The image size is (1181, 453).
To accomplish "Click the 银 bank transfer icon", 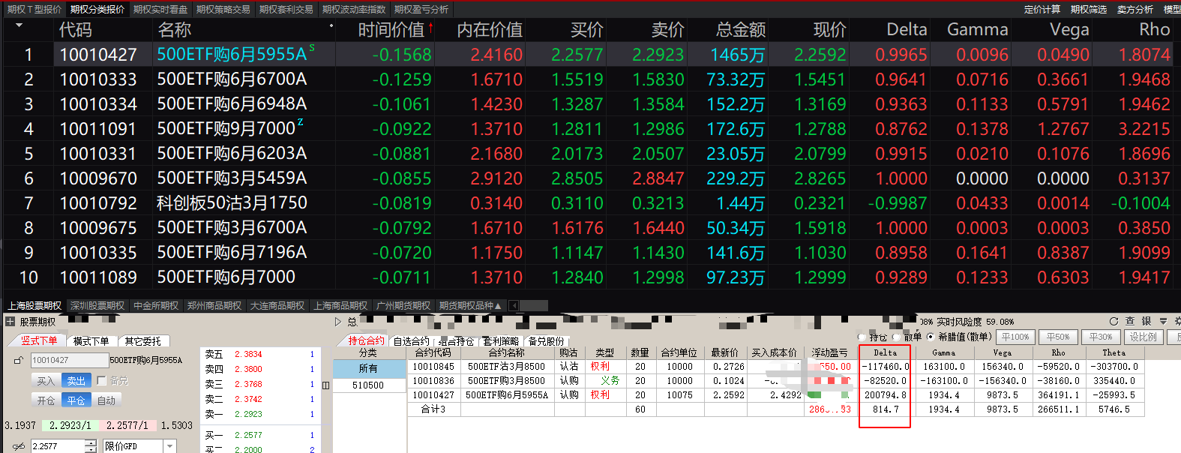I will (1147, 321).
